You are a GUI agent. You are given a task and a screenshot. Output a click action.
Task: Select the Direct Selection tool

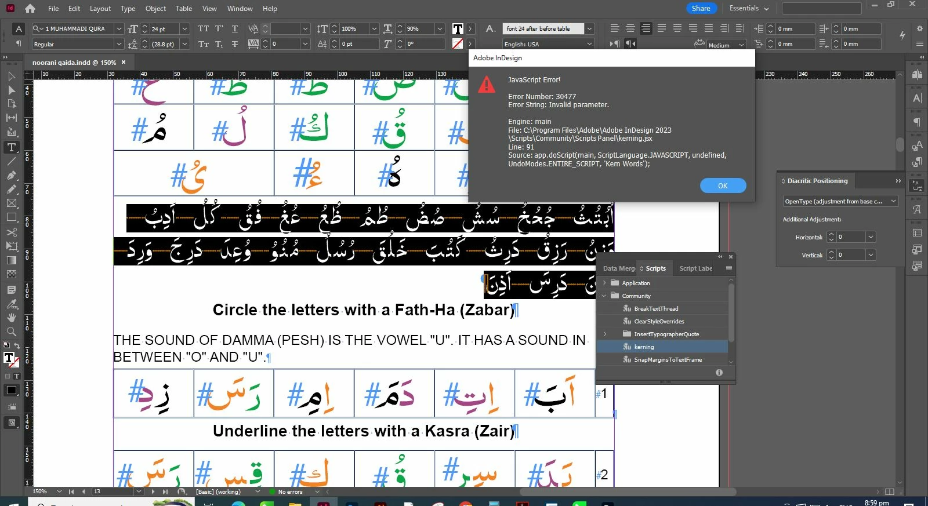click(x=11, y=90)
